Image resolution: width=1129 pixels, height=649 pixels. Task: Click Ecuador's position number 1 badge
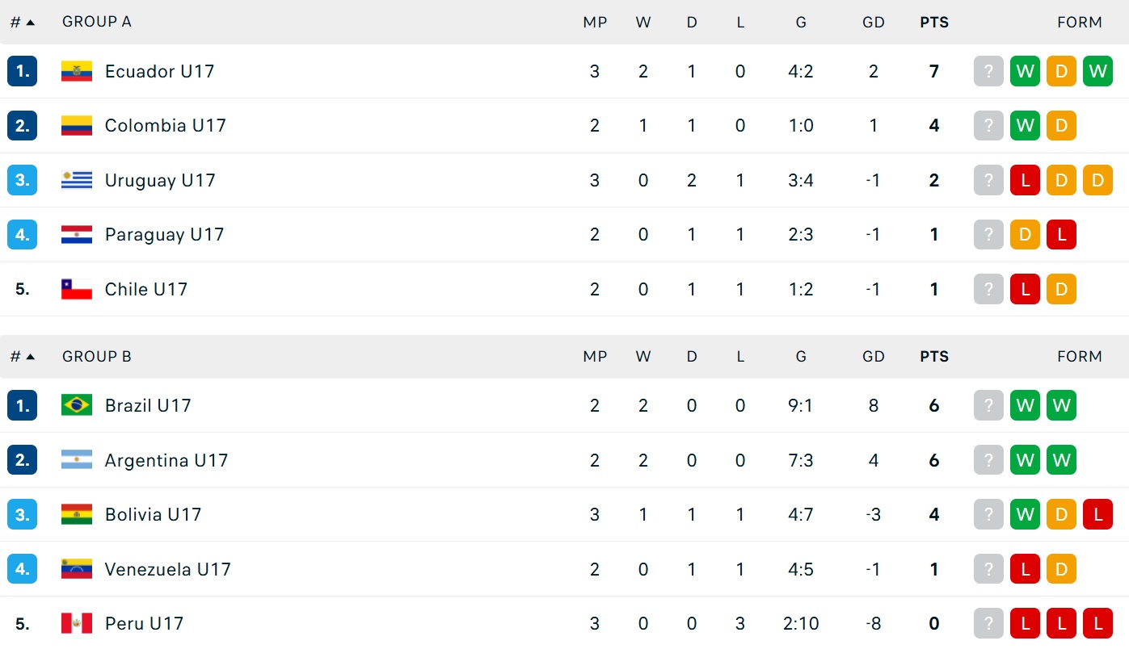pyautogui.click(x=22, y=71)
